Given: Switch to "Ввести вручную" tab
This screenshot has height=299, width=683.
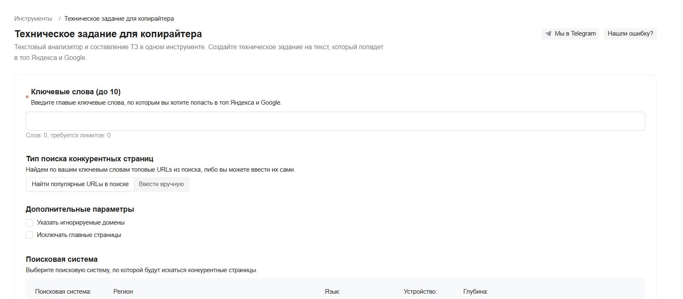Looking at the screenshot, I should click(x=161, y=184).
